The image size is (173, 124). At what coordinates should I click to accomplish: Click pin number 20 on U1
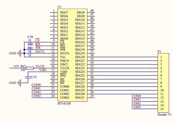point(53,81)
